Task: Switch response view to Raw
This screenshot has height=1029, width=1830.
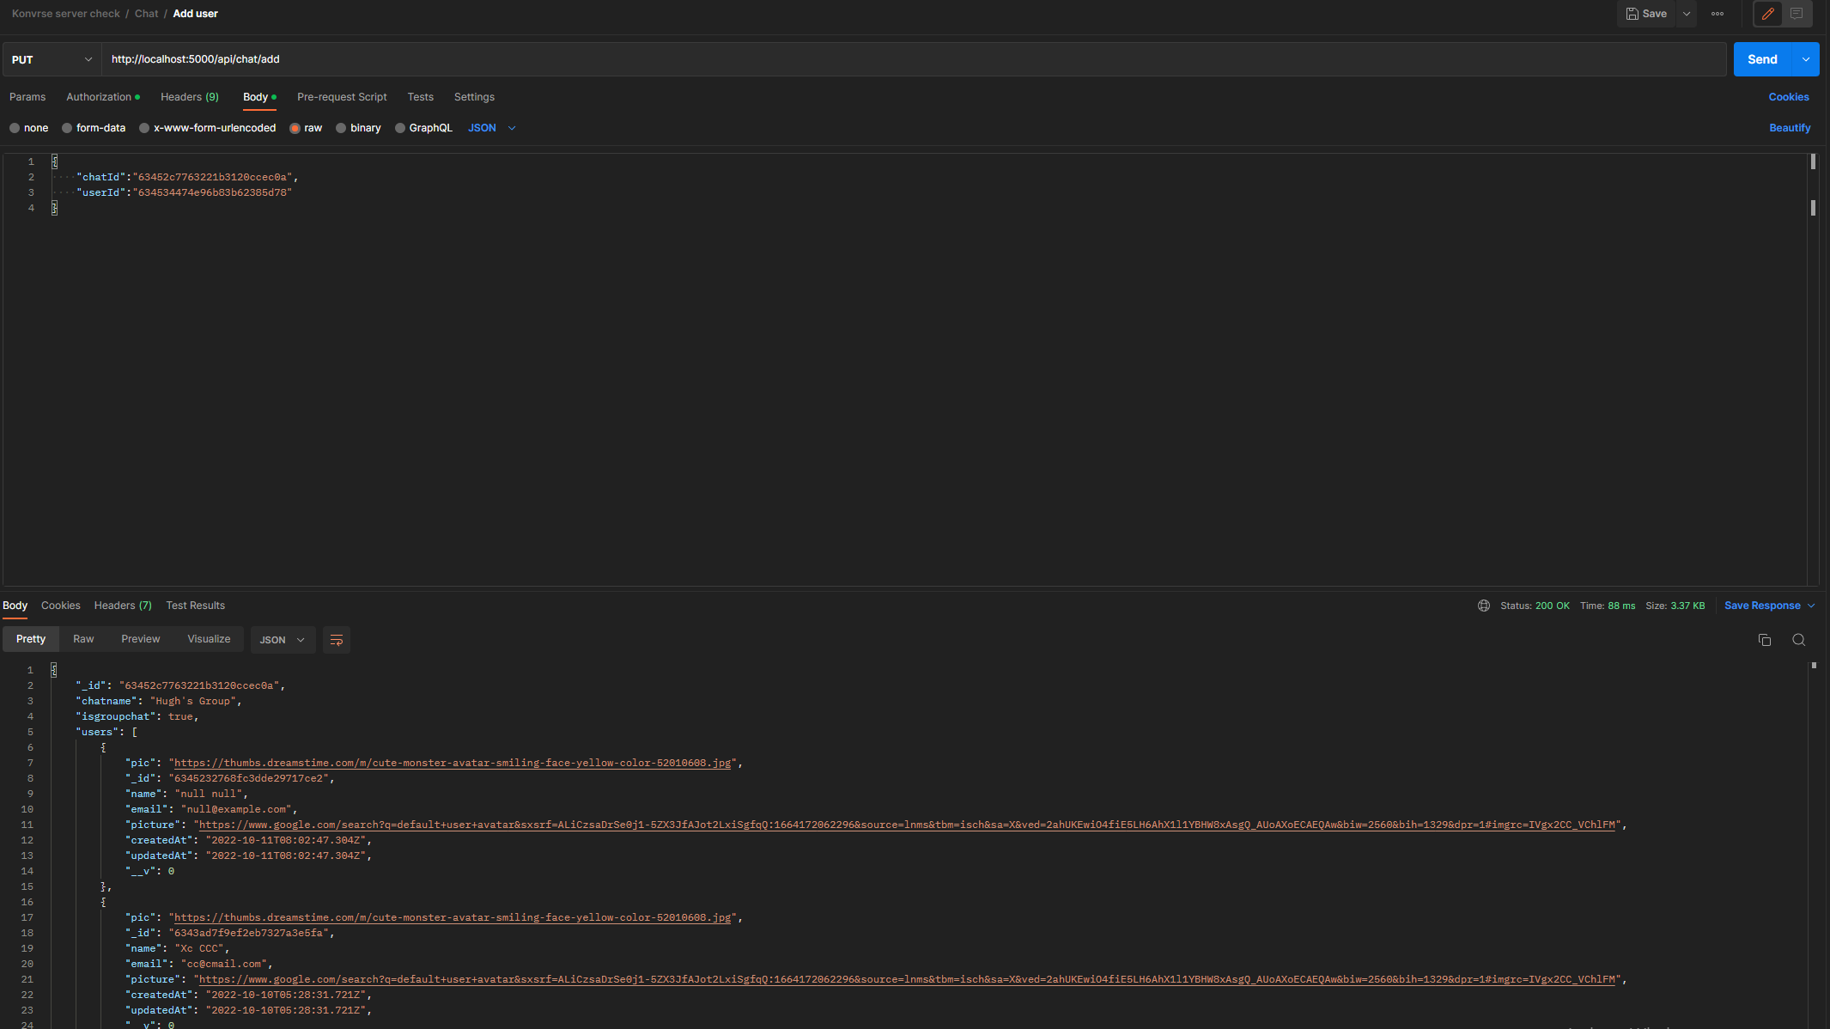Action: (83, 639)
